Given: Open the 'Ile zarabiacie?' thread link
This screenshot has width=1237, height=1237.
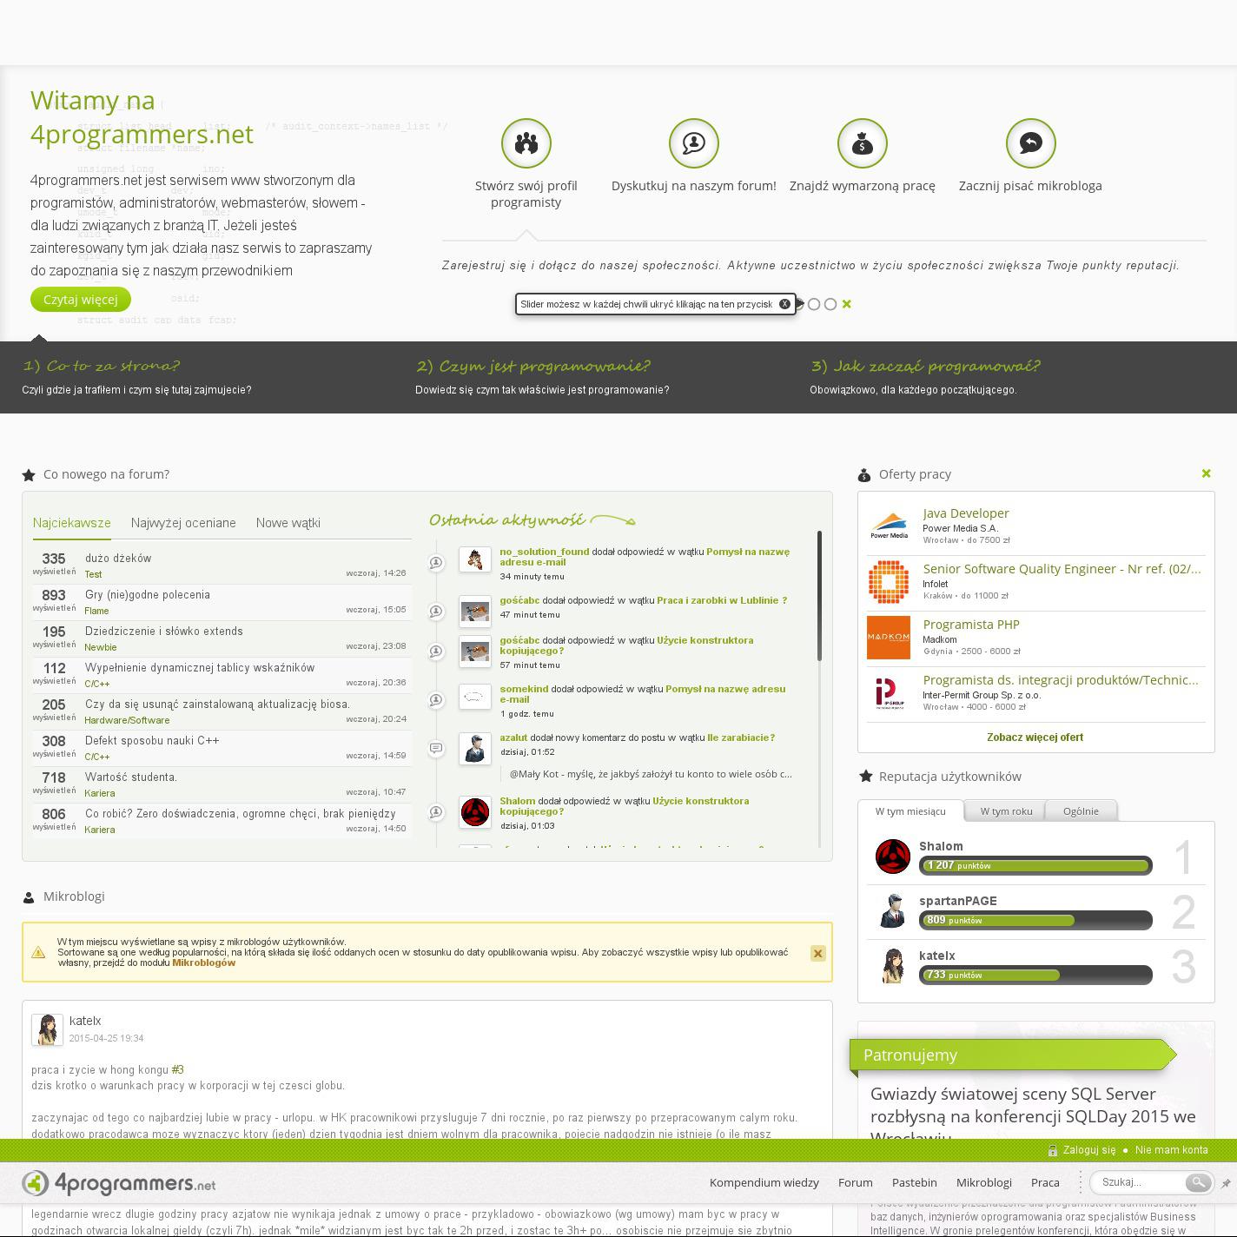Looking at the screenshot, I should click(x=741, y=738).
